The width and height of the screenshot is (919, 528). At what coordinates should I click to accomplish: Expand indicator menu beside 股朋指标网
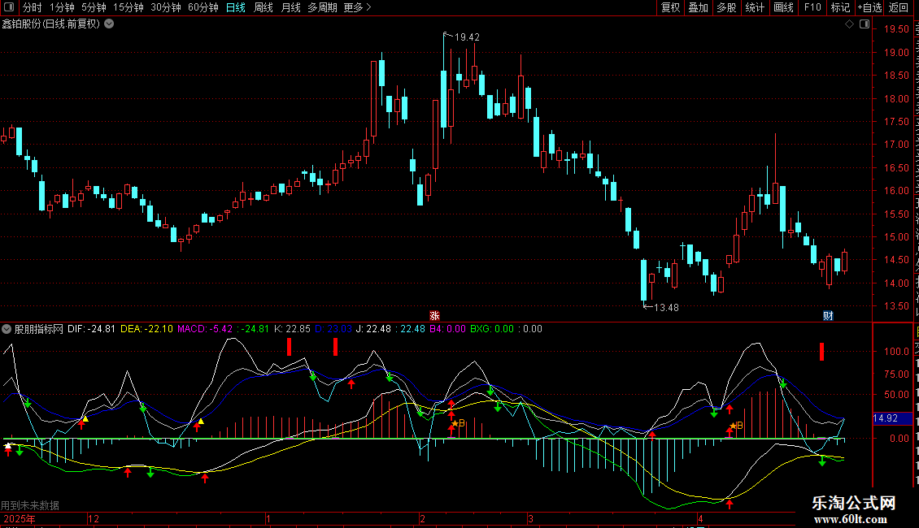click(7, 329)
